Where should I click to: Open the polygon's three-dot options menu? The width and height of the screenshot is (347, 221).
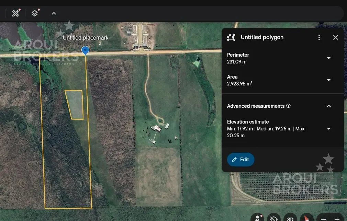tap(319, 37)
